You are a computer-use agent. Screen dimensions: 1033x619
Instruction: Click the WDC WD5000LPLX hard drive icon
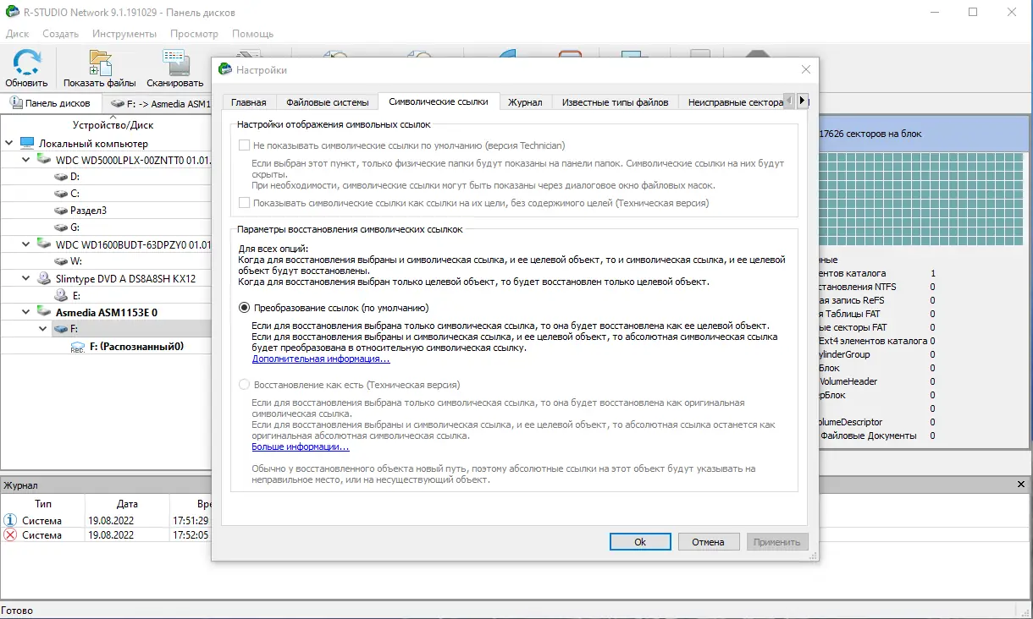tap(43, 159)
